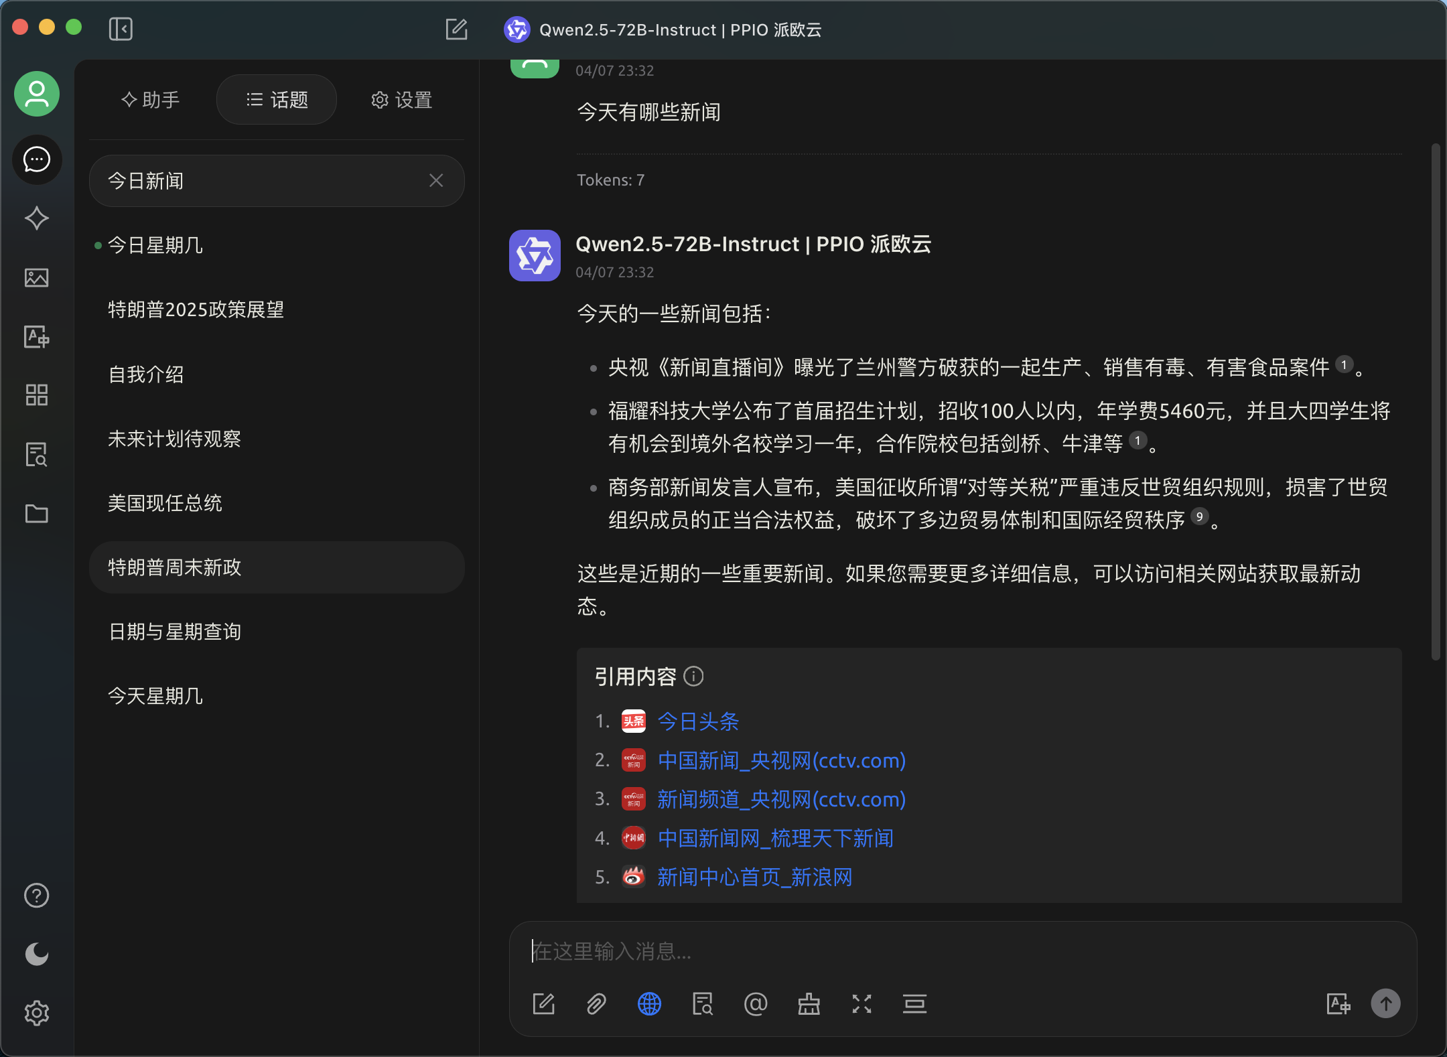The image size is (1447, 1057).
Task: Click the chat area vertical scrollbar
Action: pos(1436,402)
